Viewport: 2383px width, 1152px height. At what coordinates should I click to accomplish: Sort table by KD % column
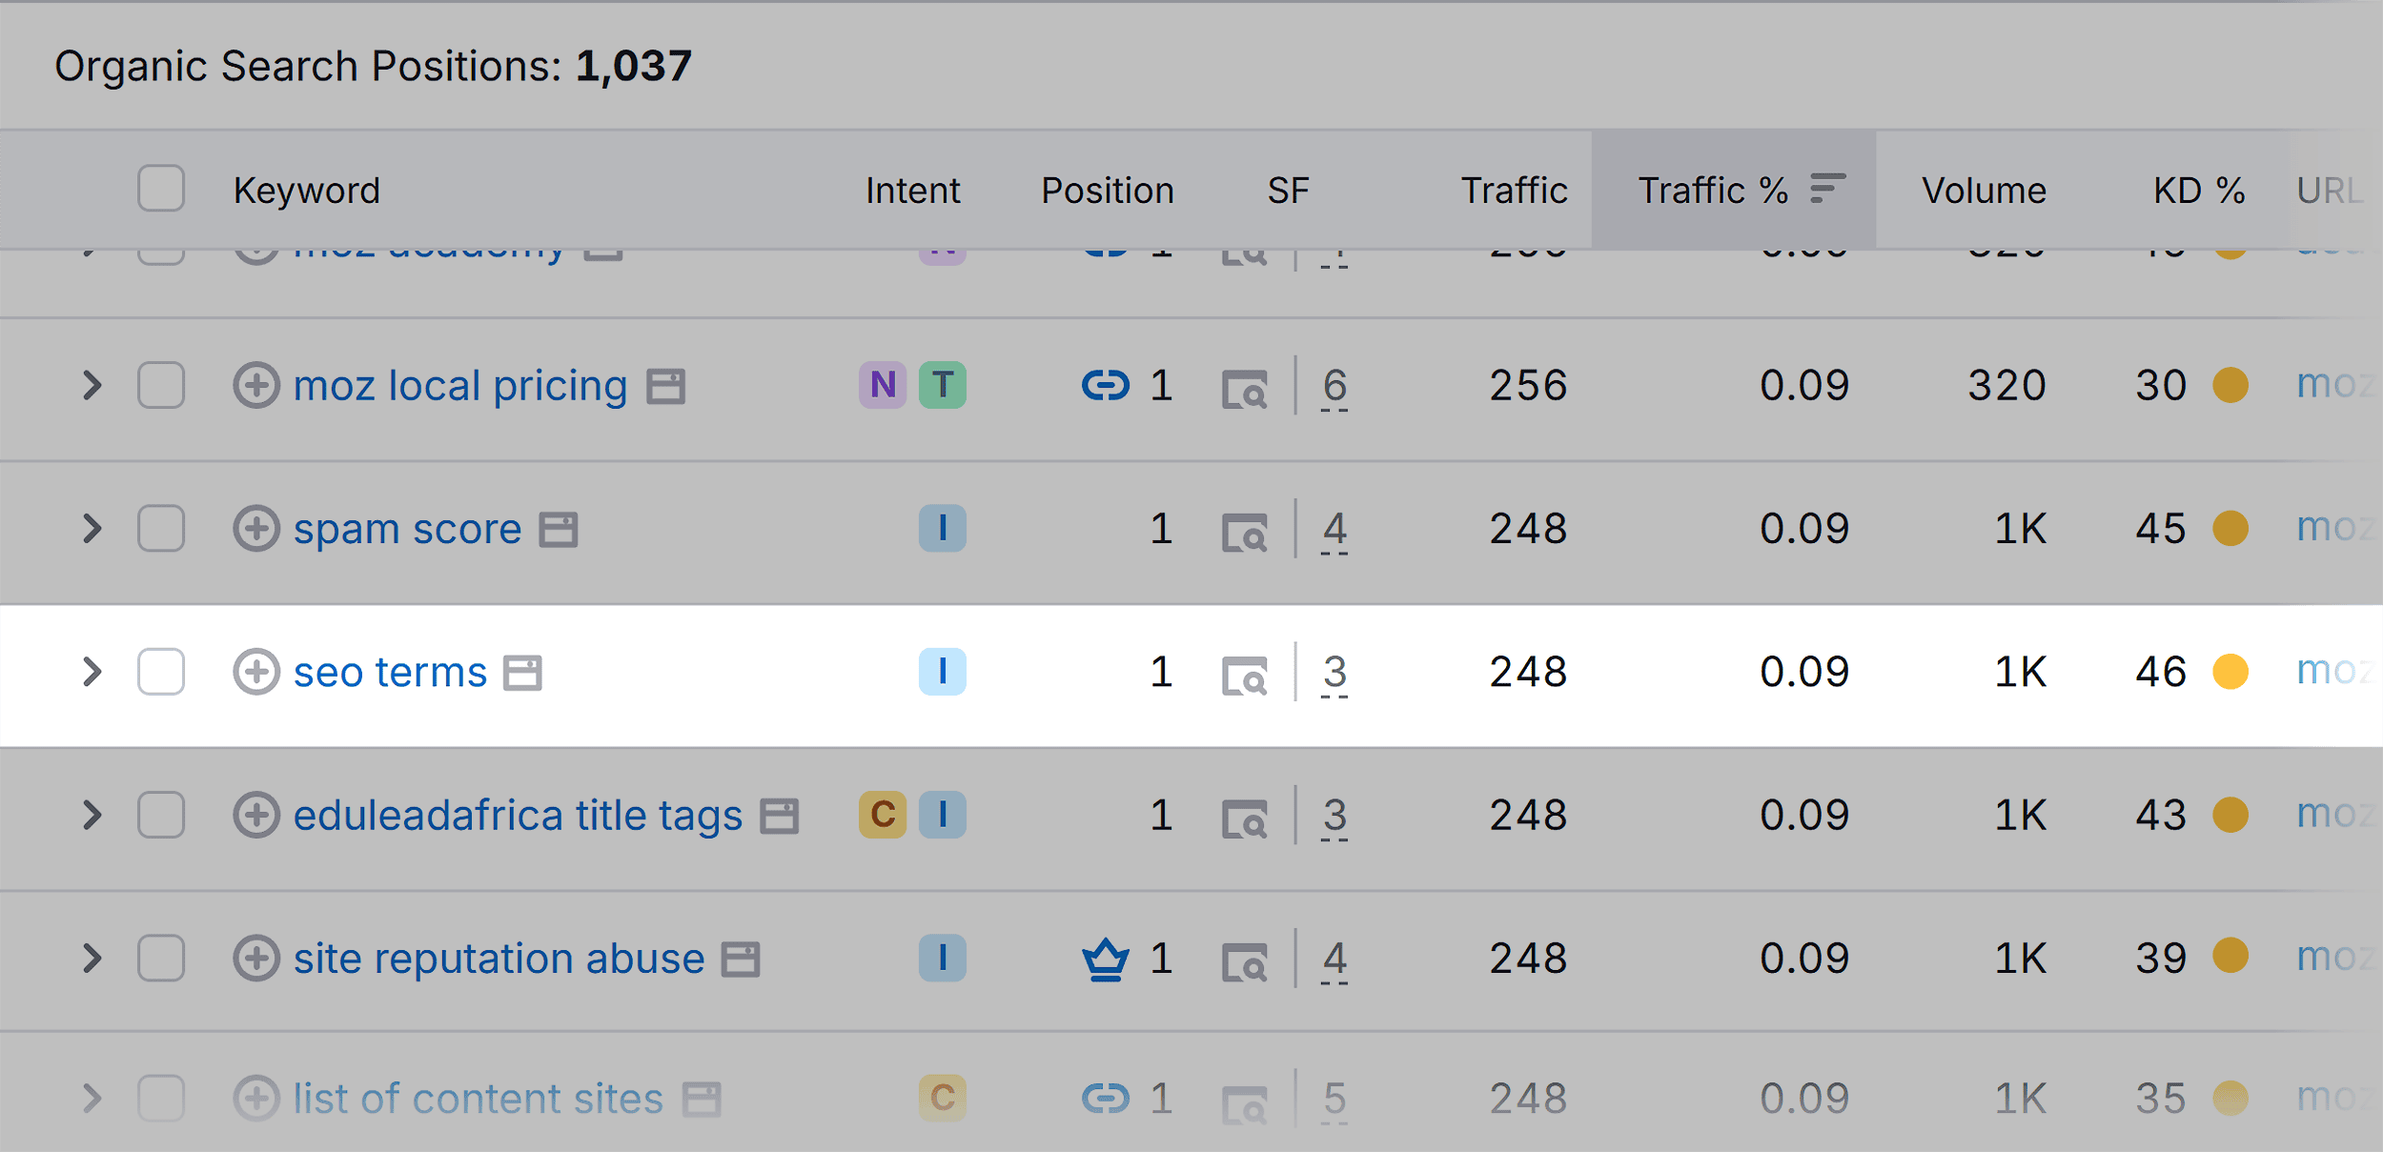click(2199, 191)
